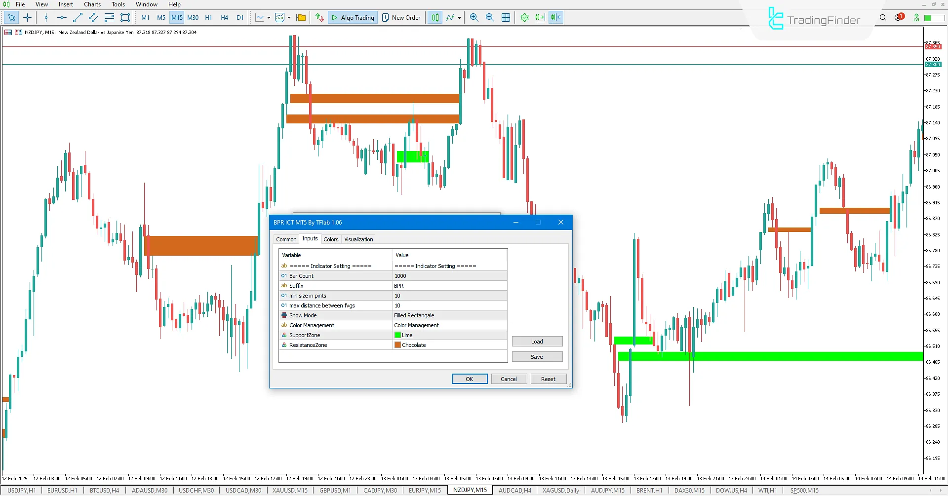Select the Crosshair tool

pyautogui.click(x=27, y=17)
